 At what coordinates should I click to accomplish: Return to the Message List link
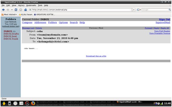click(x=28, y=28)
